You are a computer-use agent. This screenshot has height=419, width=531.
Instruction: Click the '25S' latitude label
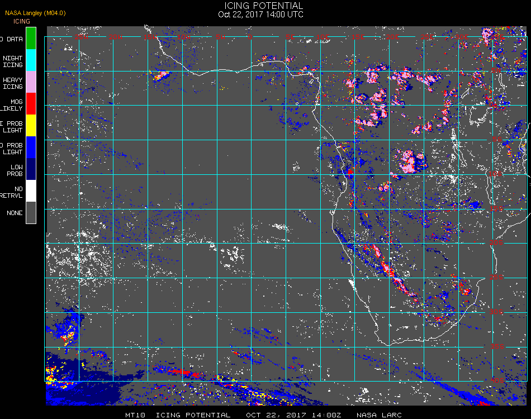(496, 277)
